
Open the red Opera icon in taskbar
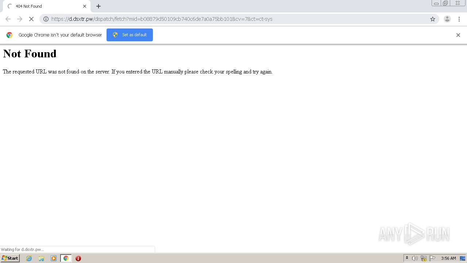click(78, 258)
